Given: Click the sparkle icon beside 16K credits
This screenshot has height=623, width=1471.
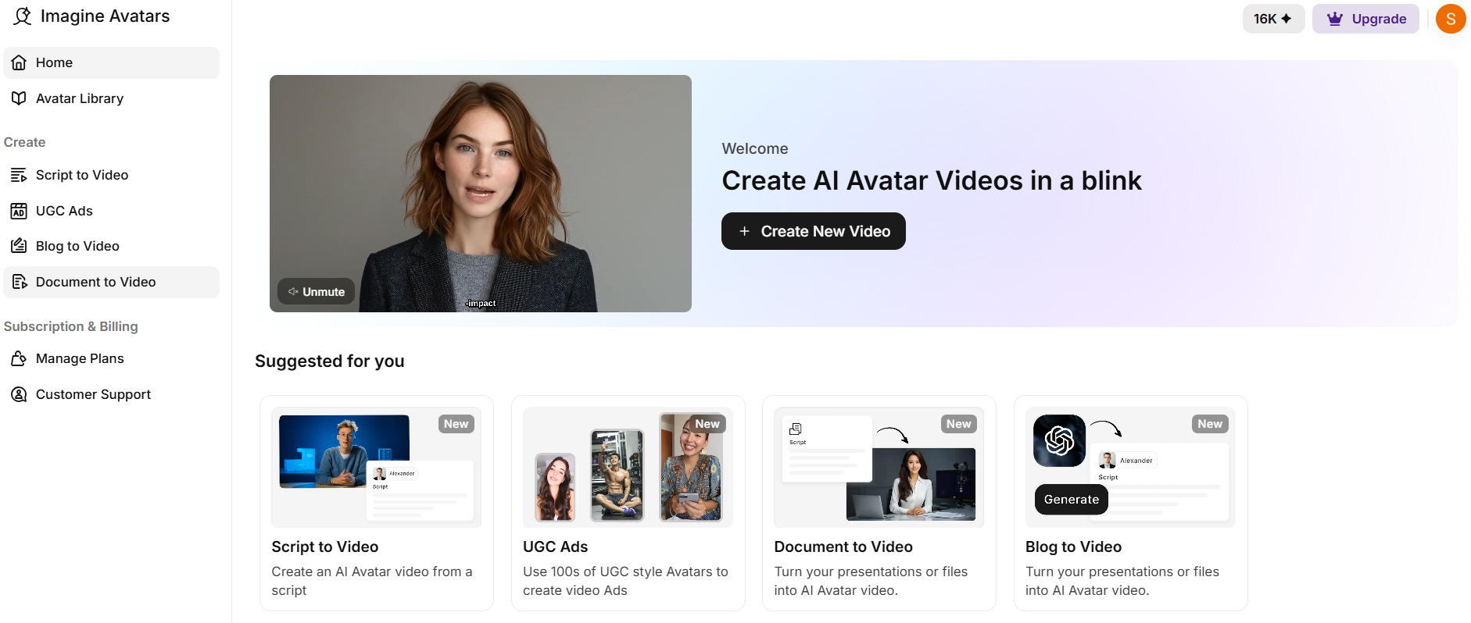Looking at the screenshot, I should pos(1287,19).
